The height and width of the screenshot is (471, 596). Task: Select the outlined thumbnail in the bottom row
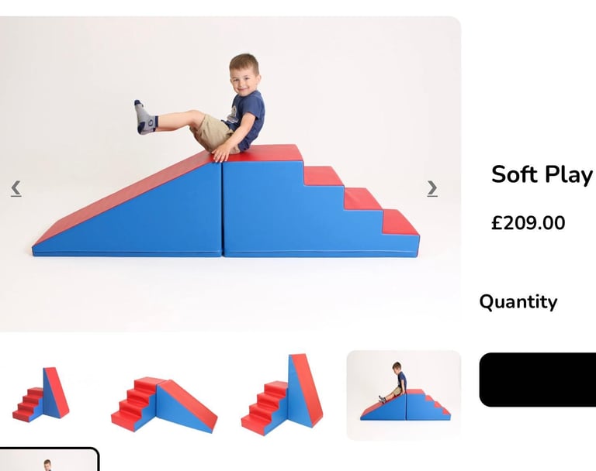click(x=49, y=459)
